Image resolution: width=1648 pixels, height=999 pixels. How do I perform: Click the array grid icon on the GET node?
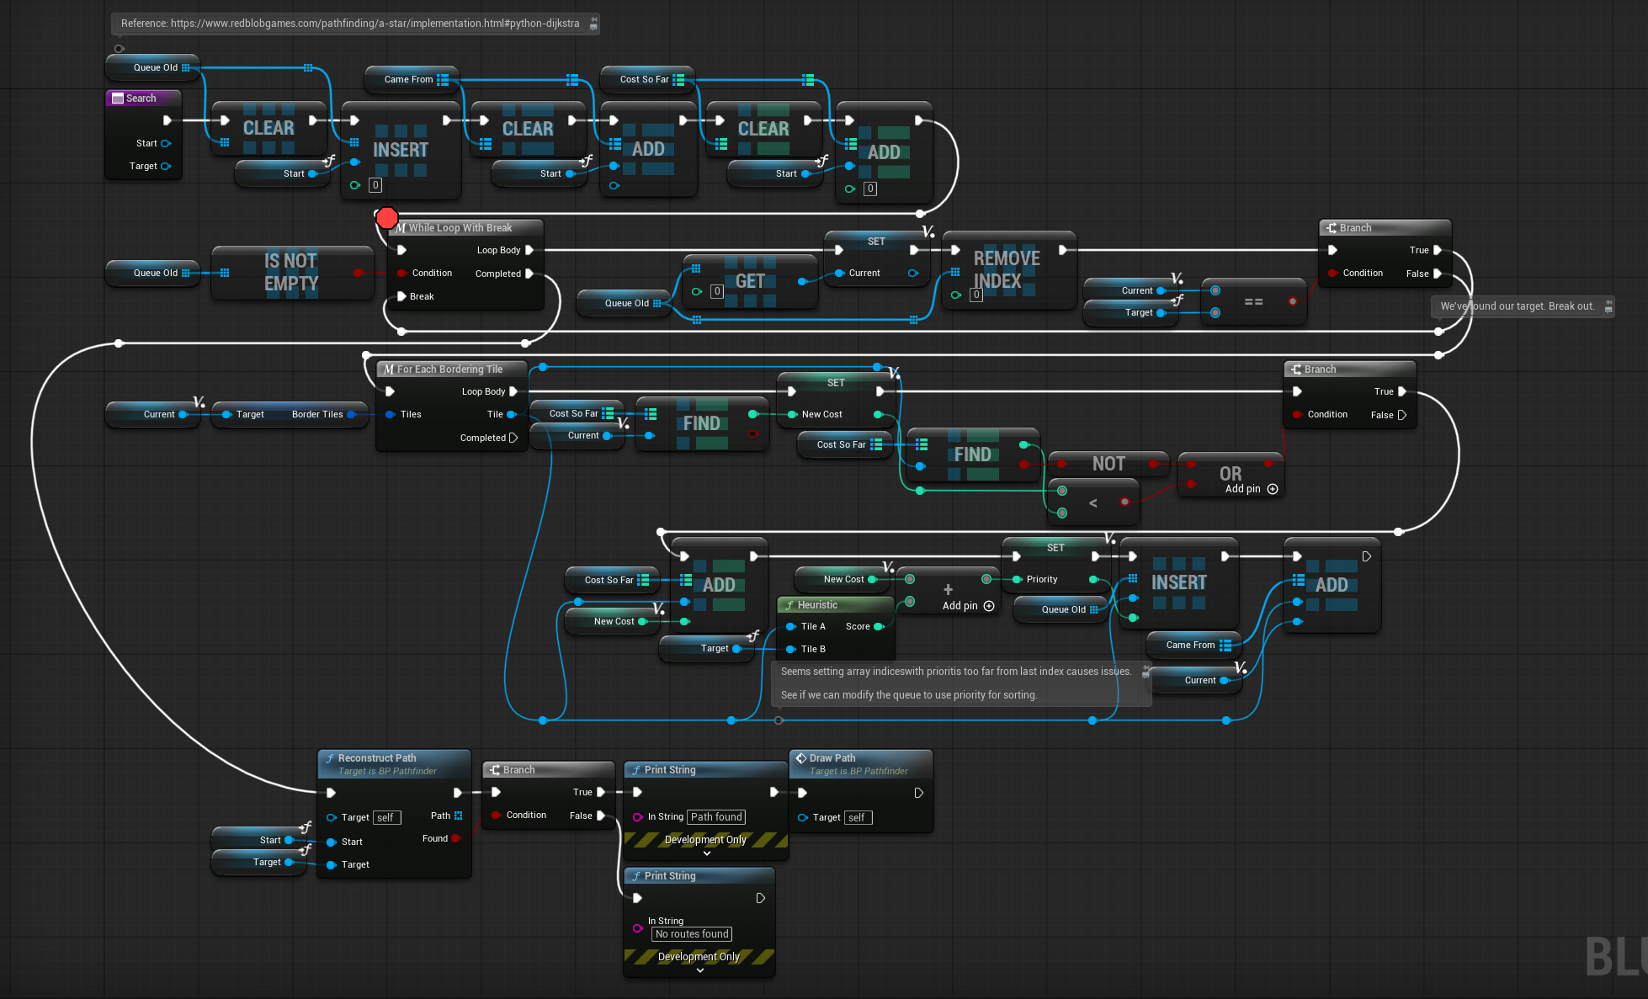coord(696,268)
